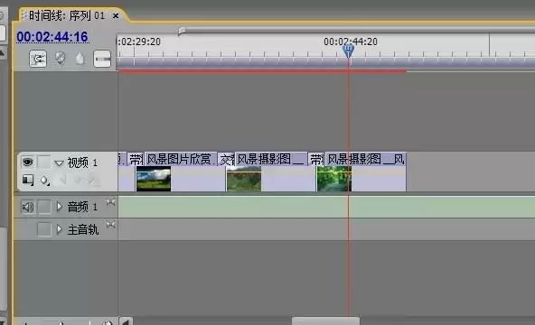Expand the 主音轨 track

click(x=60, y=229)
